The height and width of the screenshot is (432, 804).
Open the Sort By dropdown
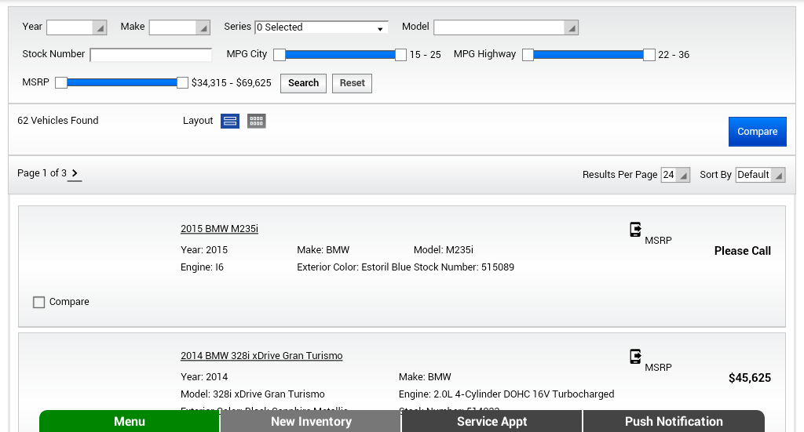click(760, 175)
